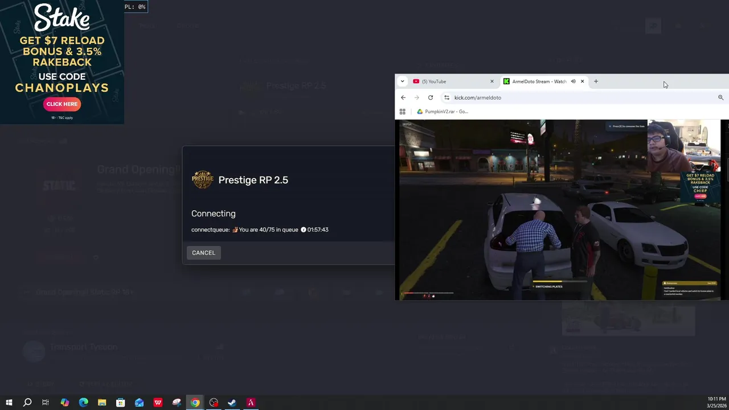This screenshot has width=729, height=410.
Task: Open Microsoft Edge from taskbar
Action: click(x=83, y=403)
